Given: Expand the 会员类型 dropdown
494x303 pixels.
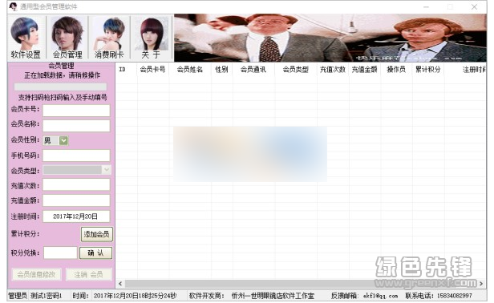Looking at the screenshot, I should point(107,170).
